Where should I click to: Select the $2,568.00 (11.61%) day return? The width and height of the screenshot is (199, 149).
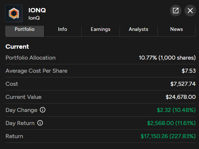coord(171,123)
